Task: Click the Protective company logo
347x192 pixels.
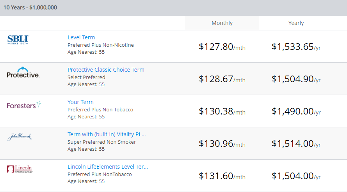Action: coord(23,72)
